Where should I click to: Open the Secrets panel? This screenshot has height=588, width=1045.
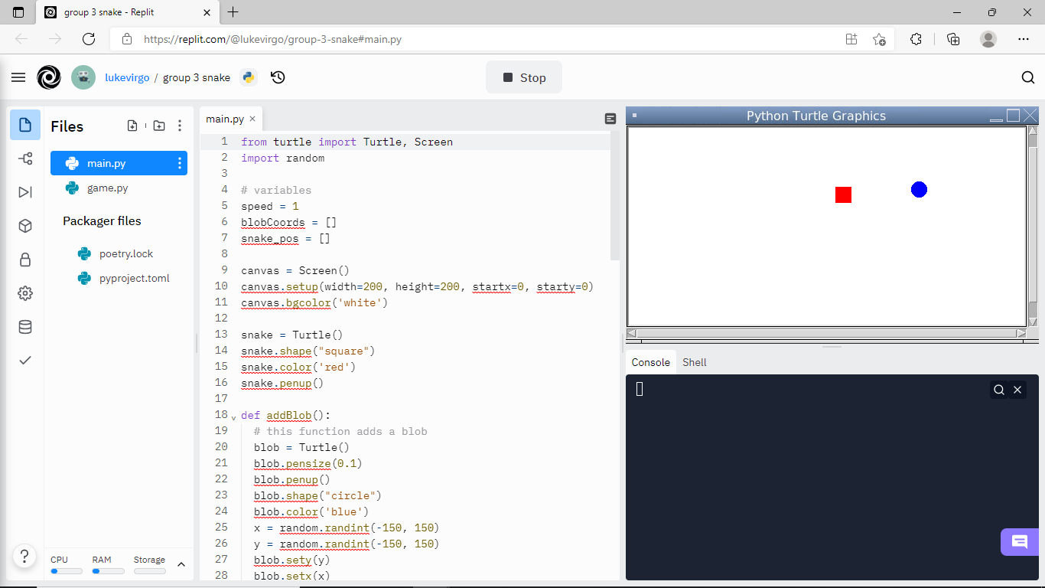tap(25, 260)
